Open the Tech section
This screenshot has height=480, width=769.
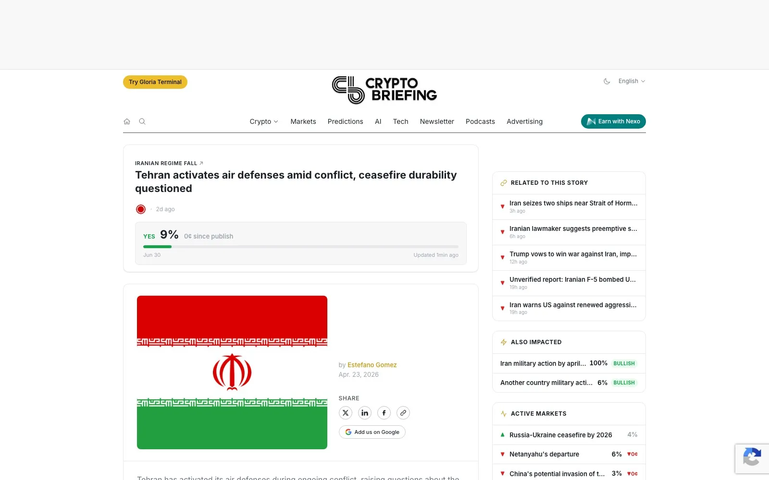point(401,121)
